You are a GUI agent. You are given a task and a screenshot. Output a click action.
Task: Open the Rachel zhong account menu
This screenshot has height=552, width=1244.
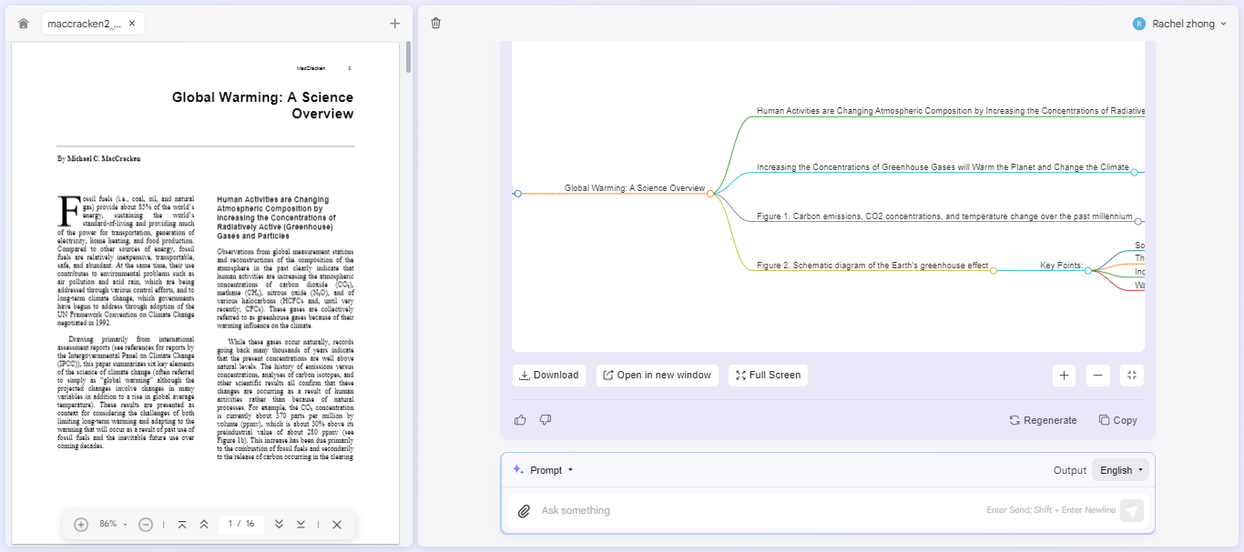pos(1181,23)
